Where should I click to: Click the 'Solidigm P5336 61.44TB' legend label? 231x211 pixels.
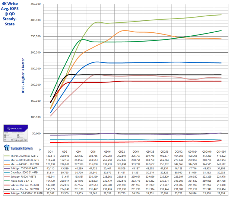tap(24, 168)
